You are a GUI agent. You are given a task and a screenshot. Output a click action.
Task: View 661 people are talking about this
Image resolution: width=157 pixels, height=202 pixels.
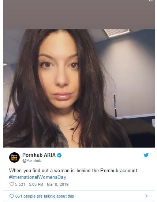point(45,196)
